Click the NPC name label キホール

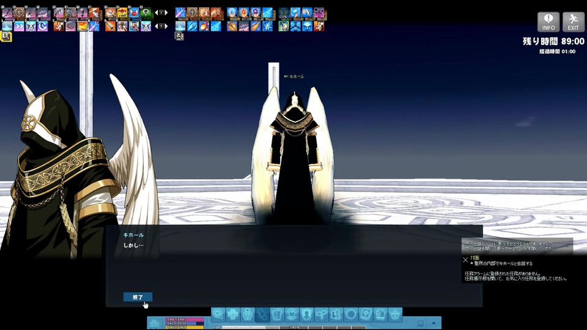[x=294, y=76]
